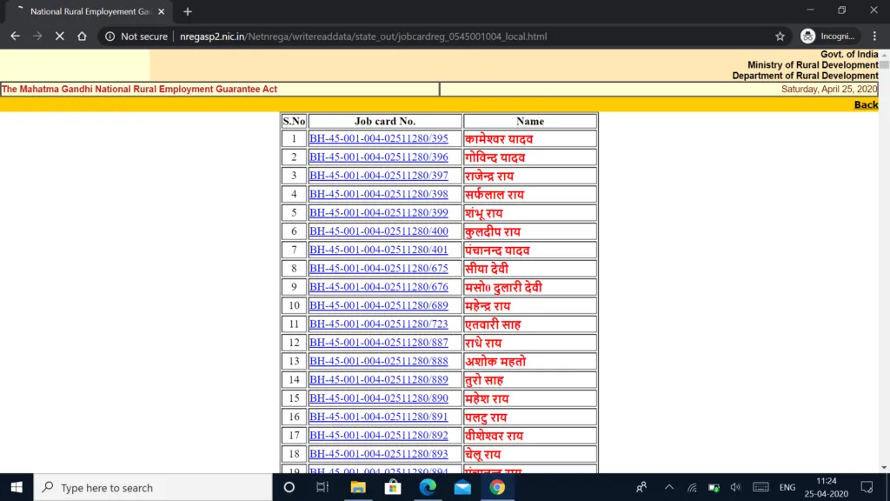890x501 pixels.
Task: Click the Back navigation arrow in browser
Action: click(x=15, y=37)
